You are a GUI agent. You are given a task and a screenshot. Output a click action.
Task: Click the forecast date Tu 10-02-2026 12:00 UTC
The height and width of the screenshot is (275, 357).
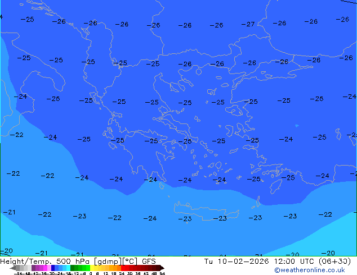pyautogui.click(x=260, y=261)
